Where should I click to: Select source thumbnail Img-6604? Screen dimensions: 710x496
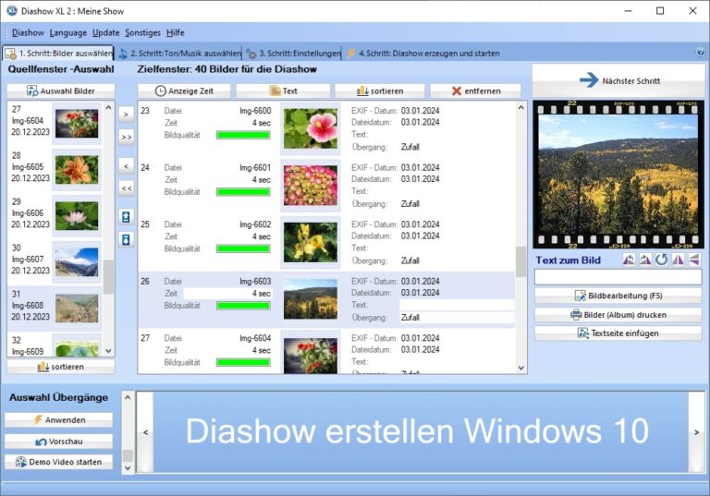77,124
